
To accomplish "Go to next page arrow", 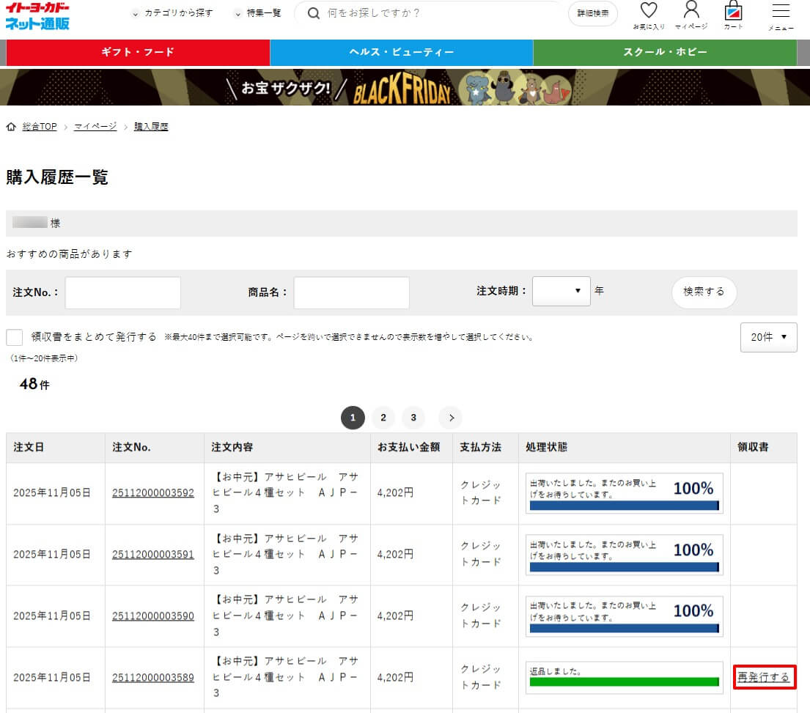I will [451, 418].
